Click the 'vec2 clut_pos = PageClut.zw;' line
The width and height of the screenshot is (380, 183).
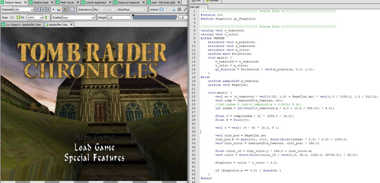(x=241, y=136)
